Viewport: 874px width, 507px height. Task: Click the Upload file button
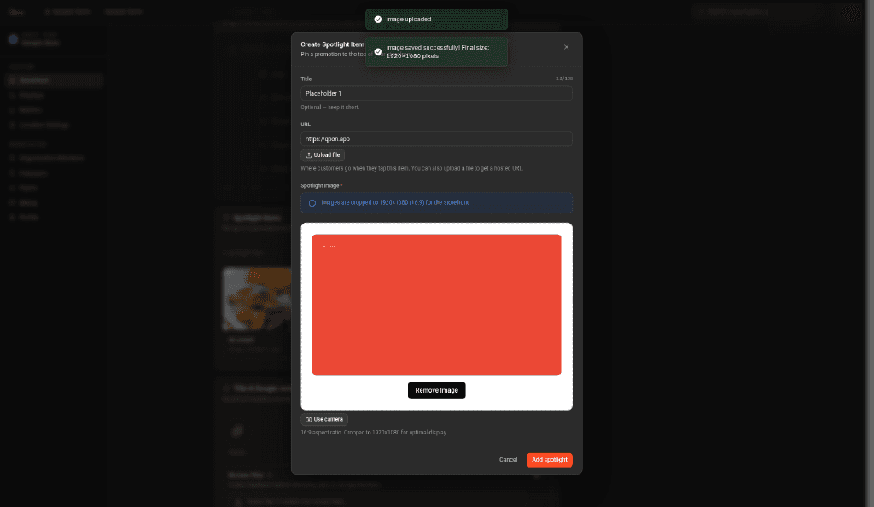point(323,154)
